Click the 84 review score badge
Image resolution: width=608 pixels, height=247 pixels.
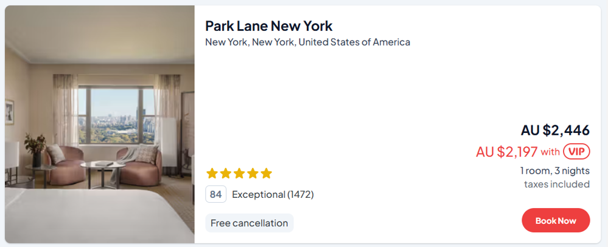(x=215, y=194)
